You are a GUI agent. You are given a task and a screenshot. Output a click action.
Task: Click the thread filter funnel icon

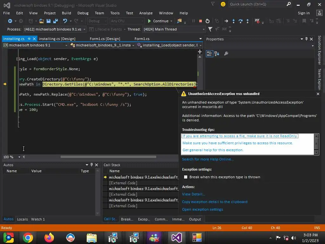click(210, 29)
